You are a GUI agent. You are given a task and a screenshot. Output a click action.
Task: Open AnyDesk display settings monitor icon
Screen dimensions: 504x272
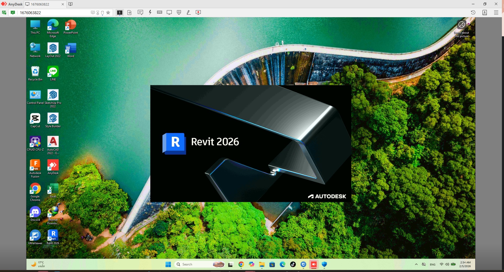(169, 12)
